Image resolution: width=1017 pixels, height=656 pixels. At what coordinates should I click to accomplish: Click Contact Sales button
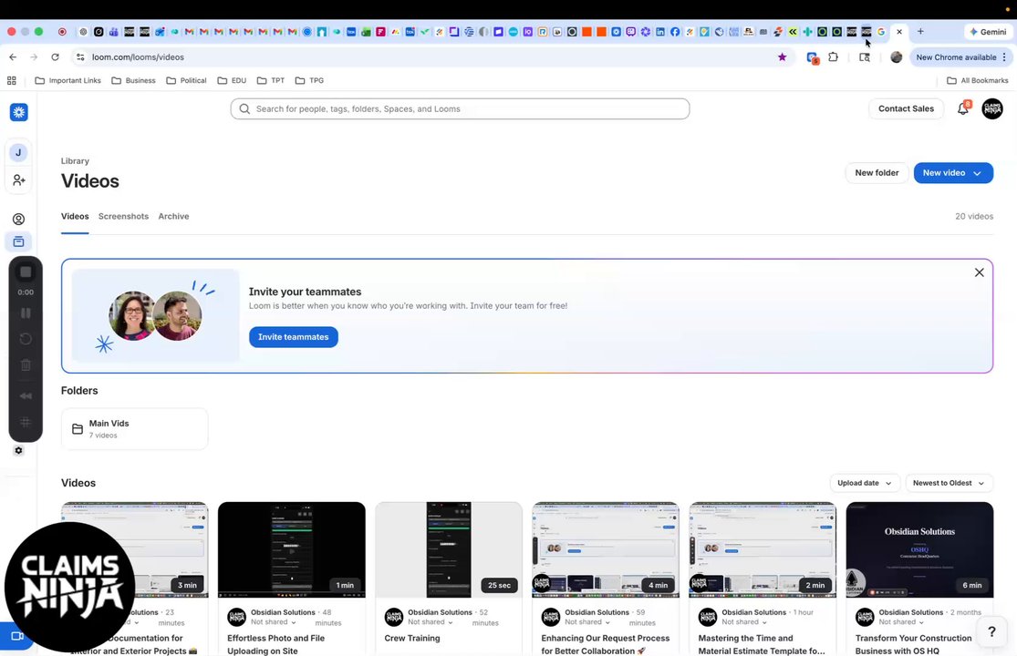coord(906,108)
